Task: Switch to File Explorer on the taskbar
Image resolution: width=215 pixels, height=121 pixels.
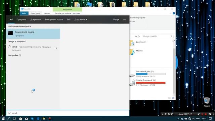Action: tap(44, 119)
